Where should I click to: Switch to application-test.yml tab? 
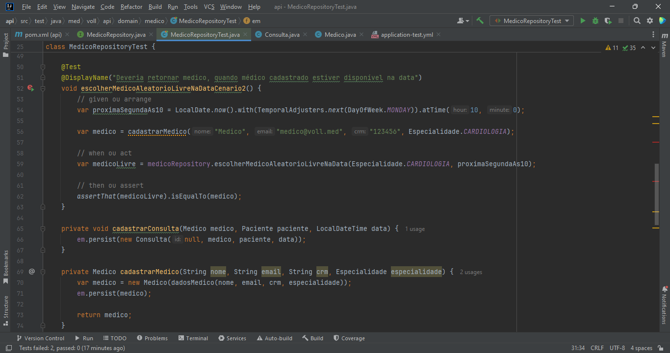click(407, 35)
